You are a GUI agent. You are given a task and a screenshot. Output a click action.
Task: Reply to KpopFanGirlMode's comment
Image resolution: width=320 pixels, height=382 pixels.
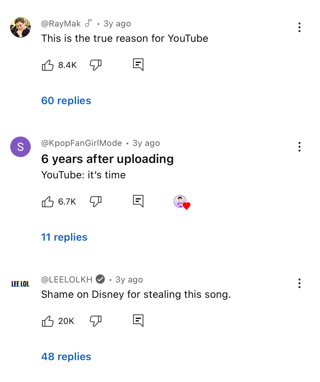(138, 201)
